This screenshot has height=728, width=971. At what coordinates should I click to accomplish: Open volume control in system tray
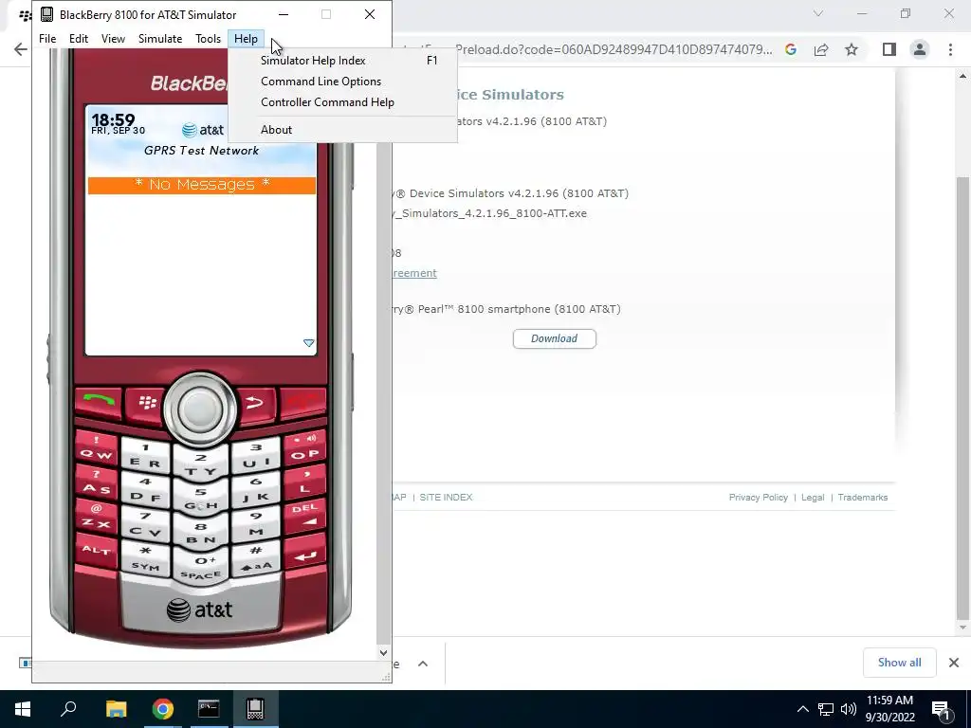[x=849, y=709]
